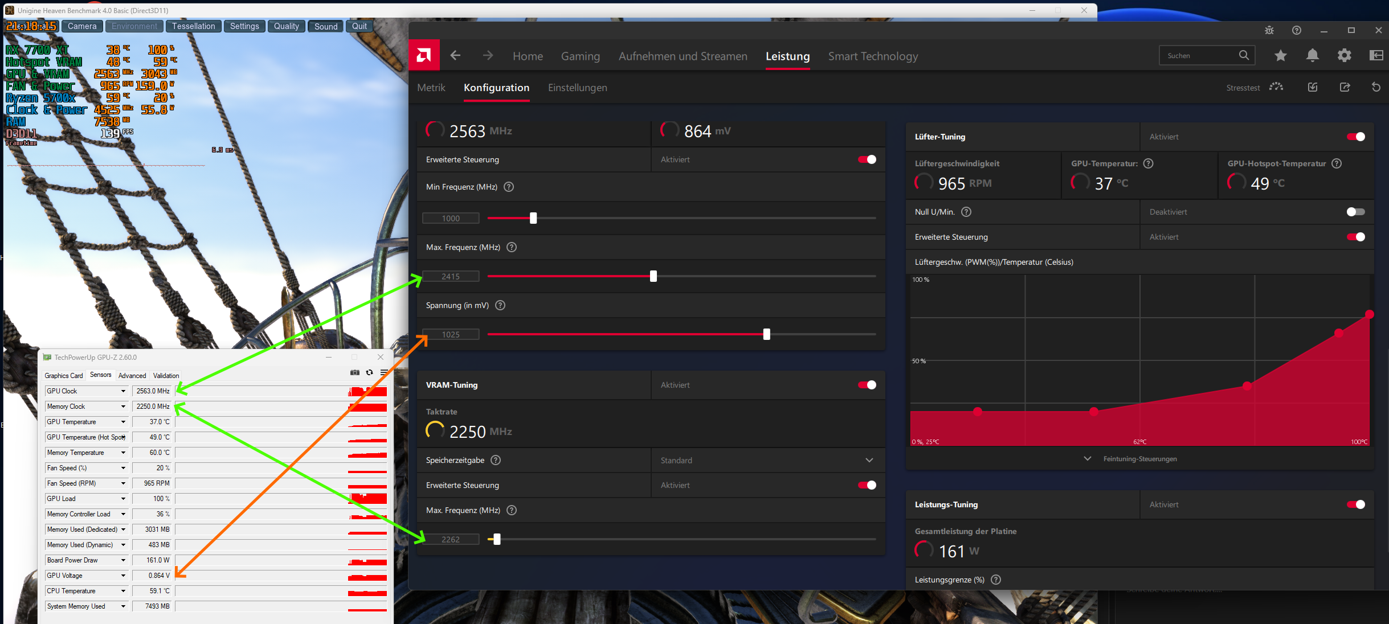Go back with the left arrow icon
This screenshot has width=1389, height=624.
coord(455,55)
